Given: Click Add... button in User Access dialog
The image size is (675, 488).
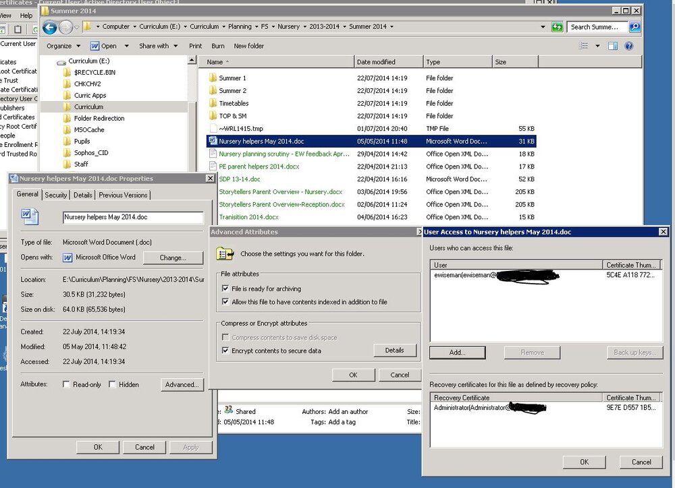Looking at the screenshot, I should [x=457, y=353].
